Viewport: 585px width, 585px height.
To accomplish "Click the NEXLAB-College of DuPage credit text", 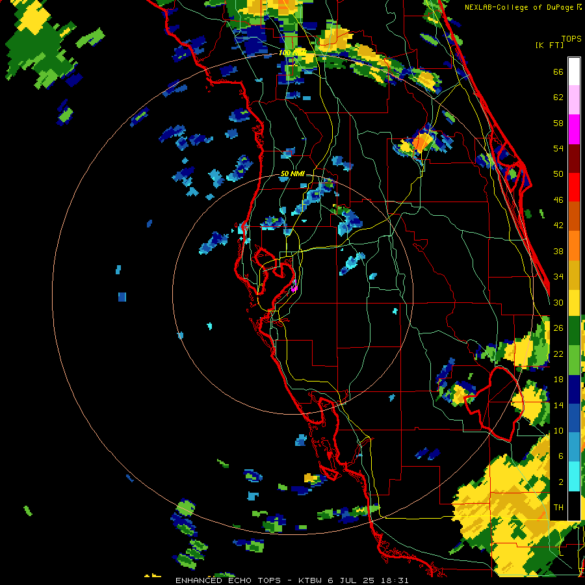I will tap(520, 7).
